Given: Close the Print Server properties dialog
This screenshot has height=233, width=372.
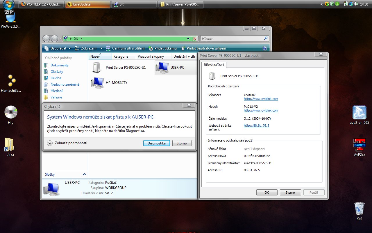Looking at the screenshot, I should pyautogui.click(x=321, y=54).
